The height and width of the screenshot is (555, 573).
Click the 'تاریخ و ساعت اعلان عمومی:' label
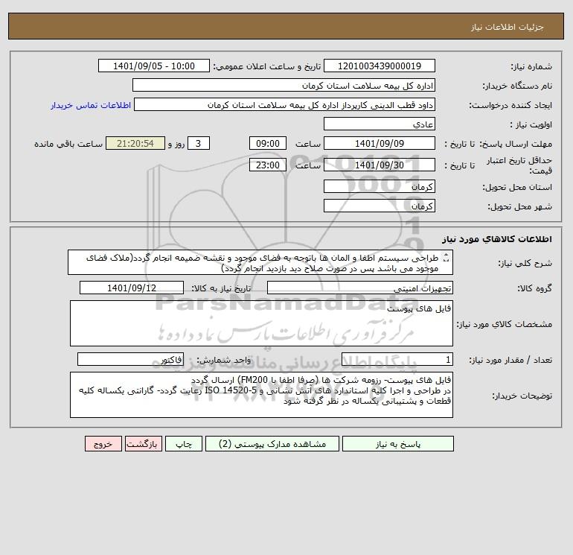click(266, 66)
